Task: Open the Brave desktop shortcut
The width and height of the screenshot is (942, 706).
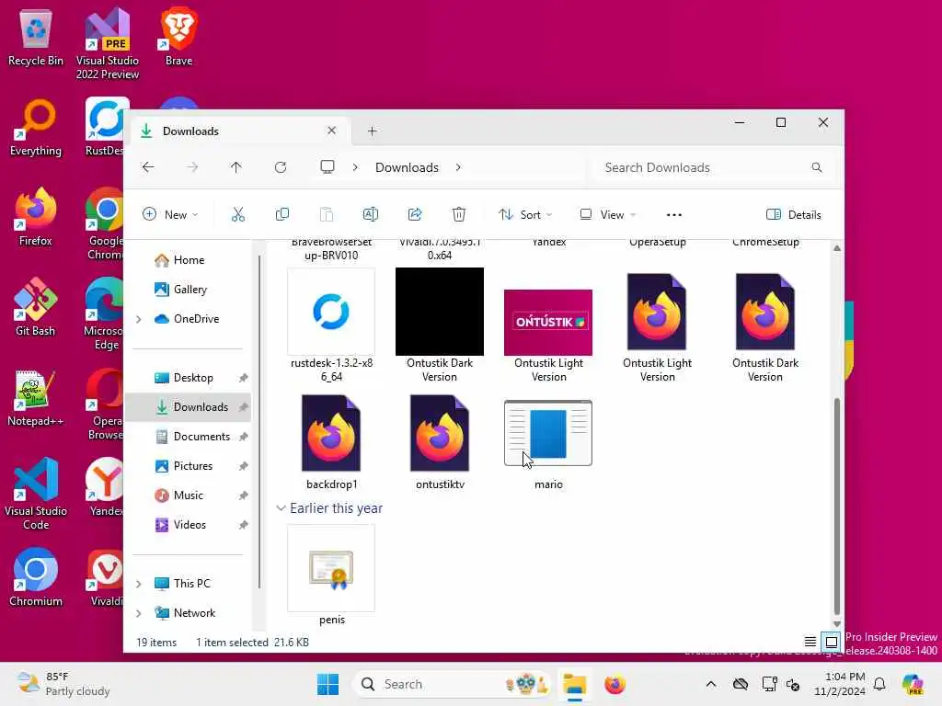Action: click(x=179, y=37)
